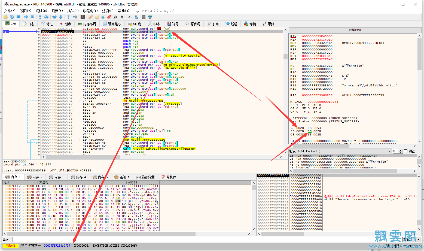Viewport: 424px width, 251px height.
Task: Open the 线程 (Threads) tab
Action: (231, 24)
